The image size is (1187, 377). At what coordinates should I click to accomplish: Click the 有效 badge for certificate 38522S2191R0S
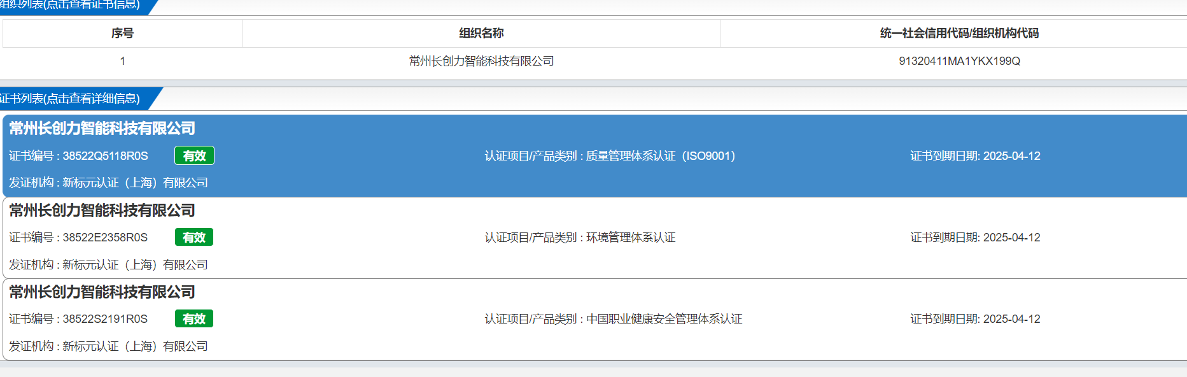click(x=194, y=319)
